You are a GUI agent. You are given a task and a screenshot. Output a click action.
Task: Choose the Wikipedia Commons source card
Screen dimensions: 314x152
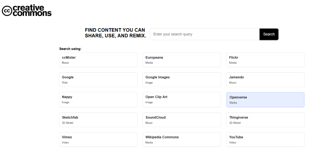click(182, 139)
